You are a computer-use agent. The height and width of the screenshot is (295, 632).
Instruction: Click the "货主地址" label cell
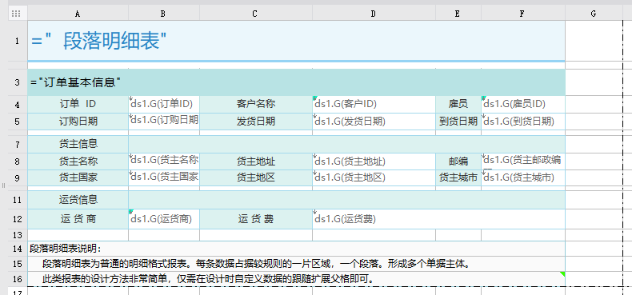point(255,161)
